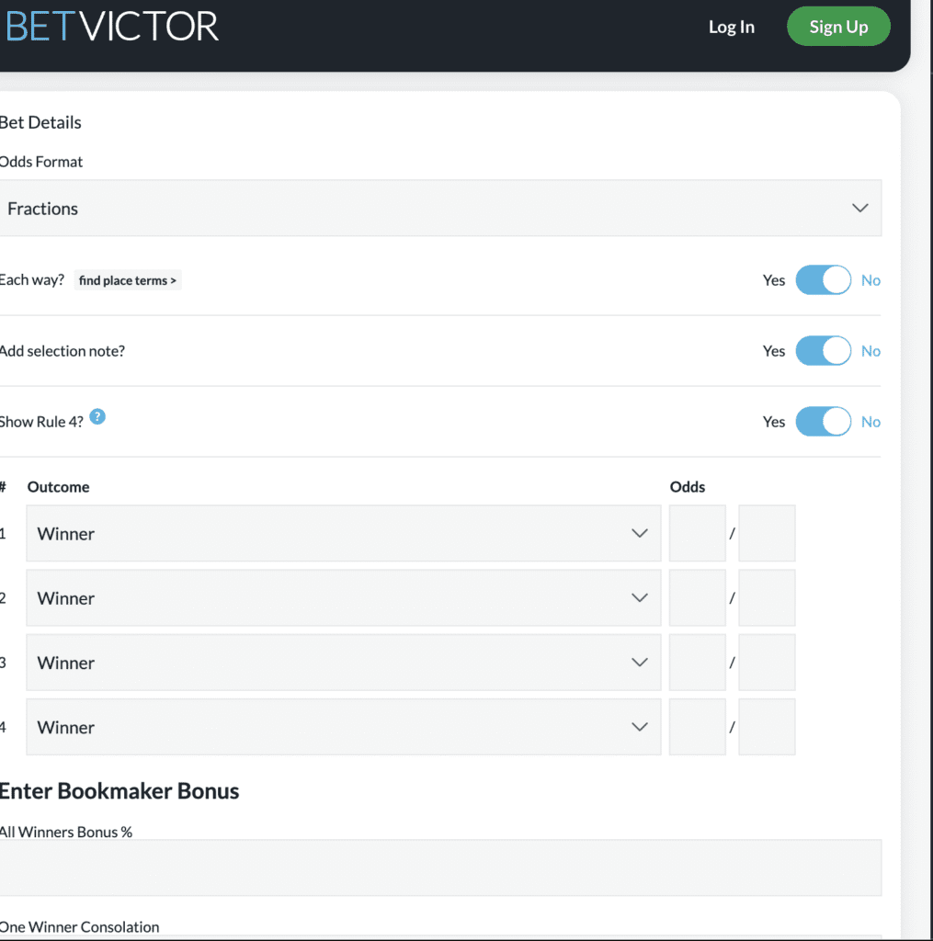Open the Outcome dropdown for selection 1
The width and height of the screenshot is (933, 941).
point(343,534)
